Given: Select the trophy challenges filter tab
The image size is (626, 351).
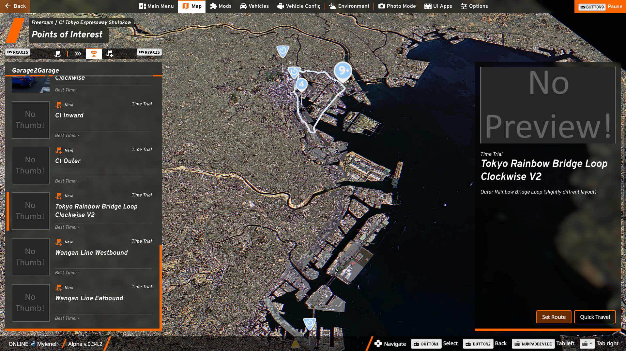Looking at the screenshot, I should (x=94, y=54).
